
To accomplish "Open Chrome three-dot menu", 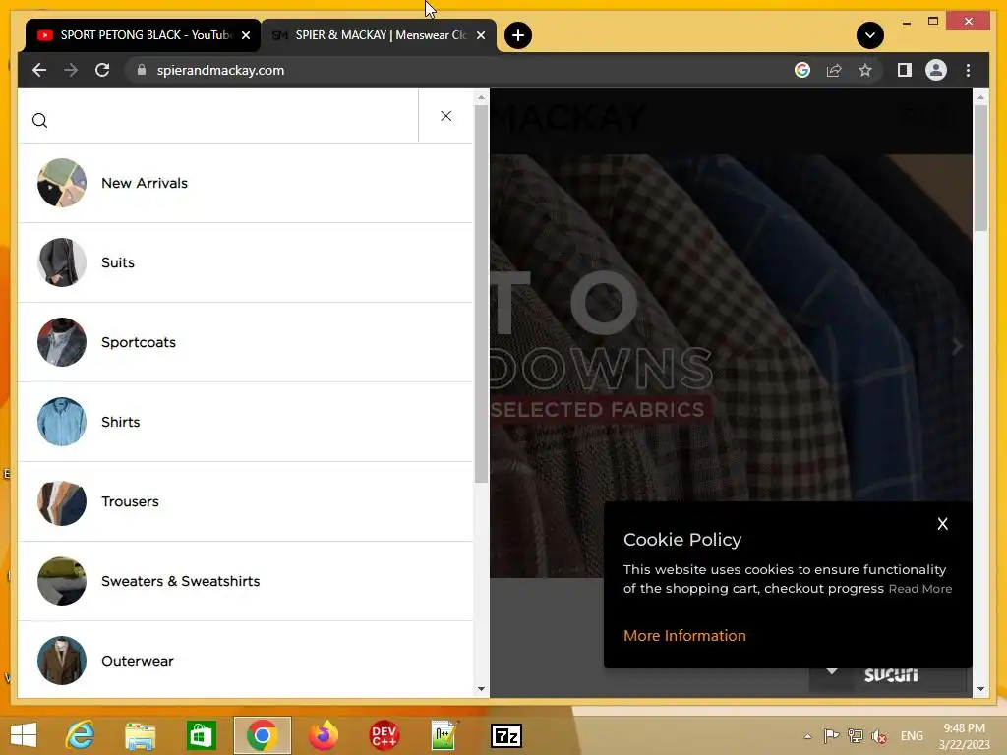I will click(x=968, y=70).
